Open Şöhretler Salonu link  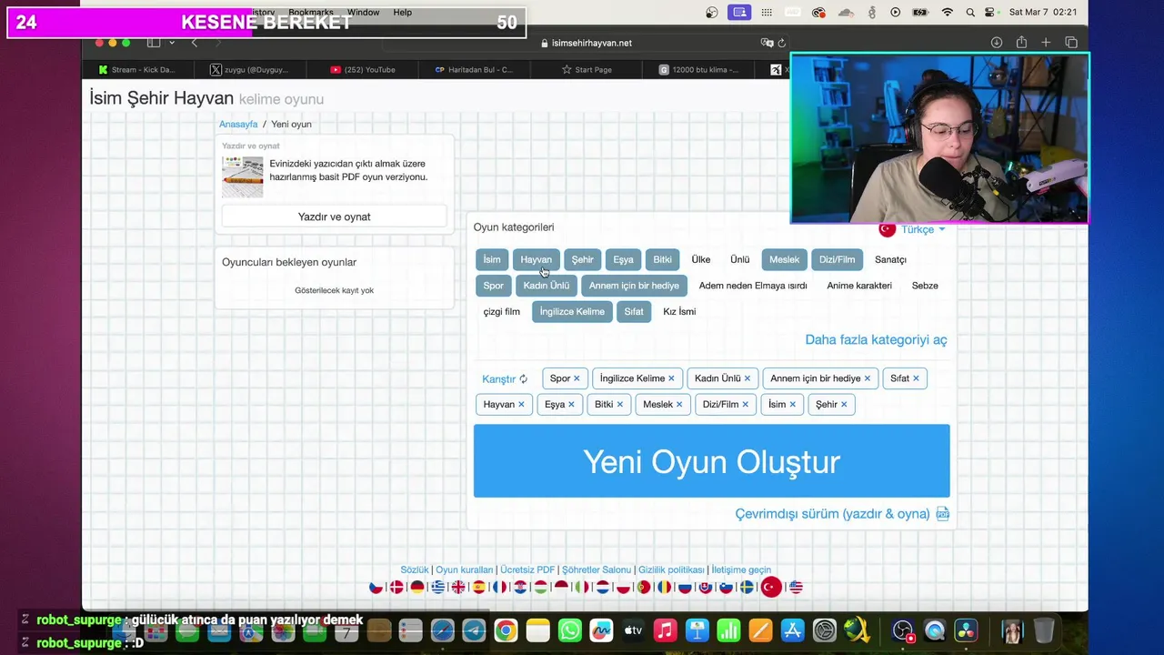pos(597,569)
